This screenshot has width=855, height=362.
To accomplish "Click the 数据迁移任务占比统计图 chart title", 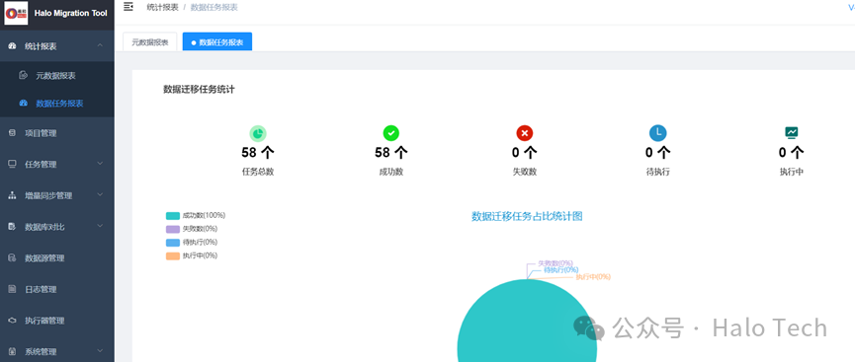I will point(527,216).
